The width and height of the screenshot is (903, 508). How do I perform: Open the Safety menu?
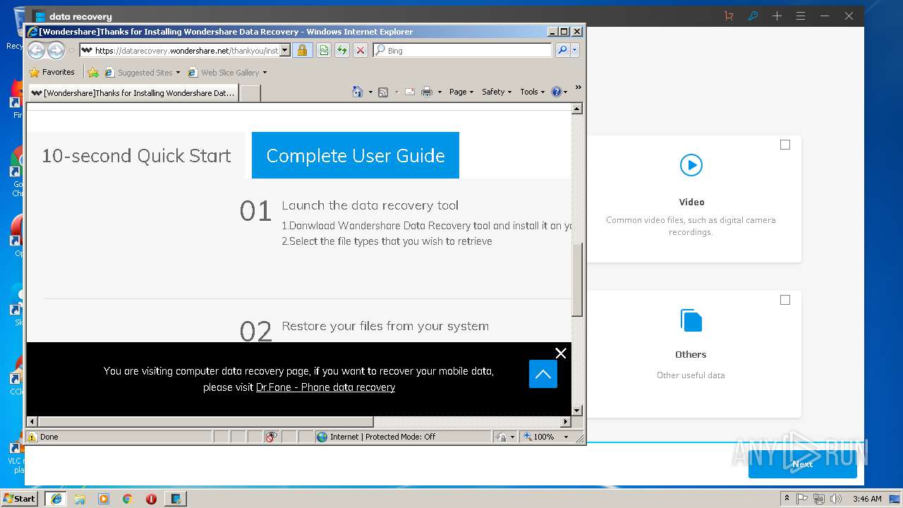click(497, 92)
